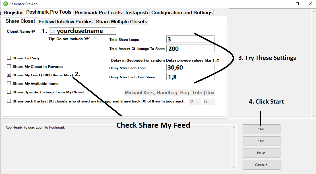The height and width of the screenshot is (174, 316).
Task: Click the Total Share Loops field
Action: coord(190,39)
